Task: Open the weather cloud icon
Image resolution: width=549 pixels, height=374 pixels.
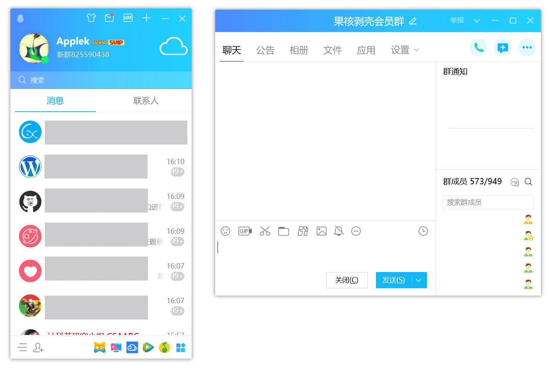Action: tap(173, 46)
